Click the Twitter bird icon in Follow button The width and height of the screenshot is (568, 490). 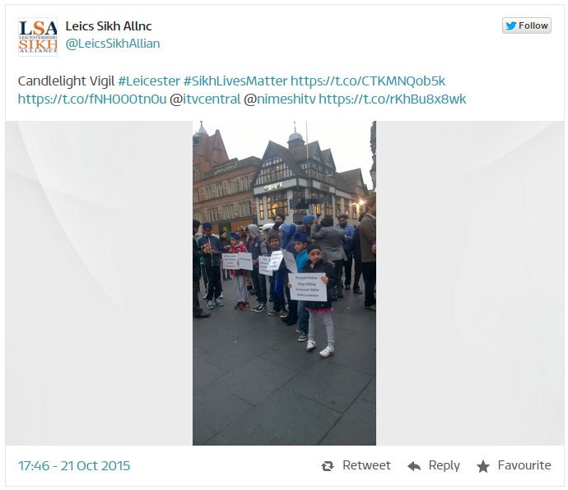(511, 25)
